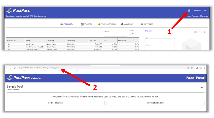Image resolution: width=214 pixels, height=118 pixels.
Task: Click the Product panel heading
Action: pos(149,31)
